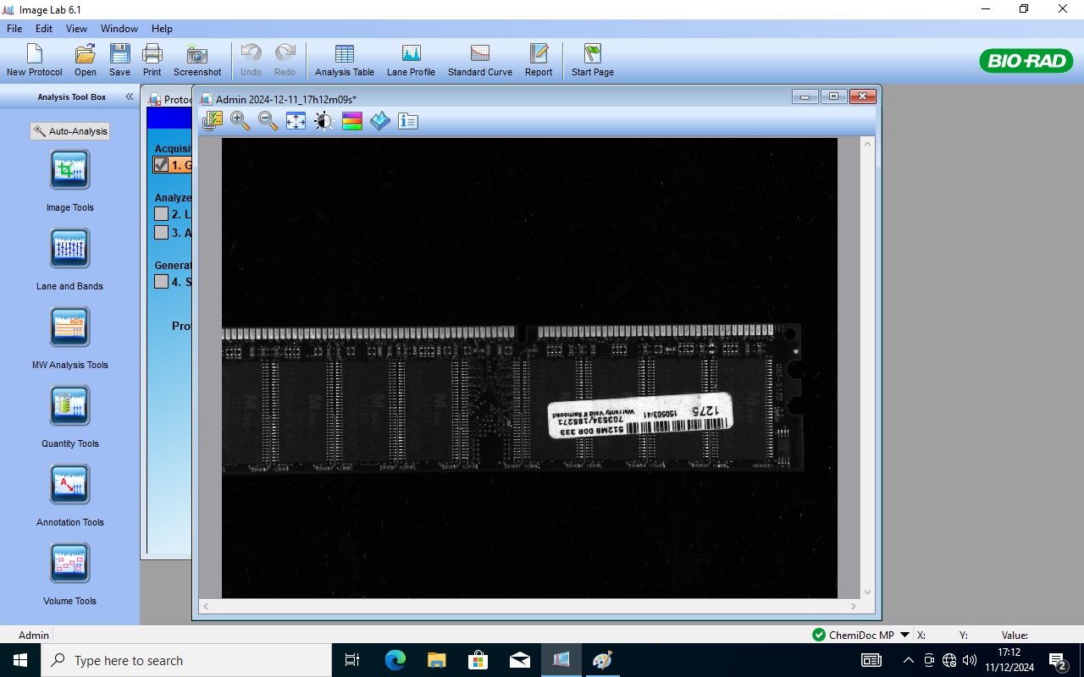1084x677 pixels.
Task: Collapse the Analysis Tool Box panel
Action: (130, 96)
